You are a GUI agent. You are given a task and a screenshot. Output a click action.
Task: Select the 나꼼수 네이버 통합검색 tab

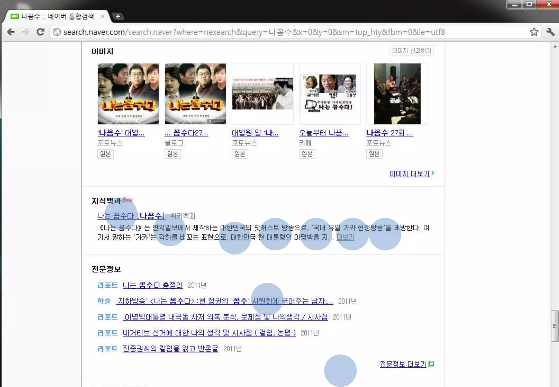(x=57, y=16)
